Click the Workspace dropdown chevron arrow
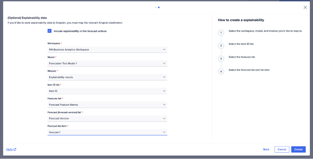The height and width of the screenshot is (159, 313). 164,49
